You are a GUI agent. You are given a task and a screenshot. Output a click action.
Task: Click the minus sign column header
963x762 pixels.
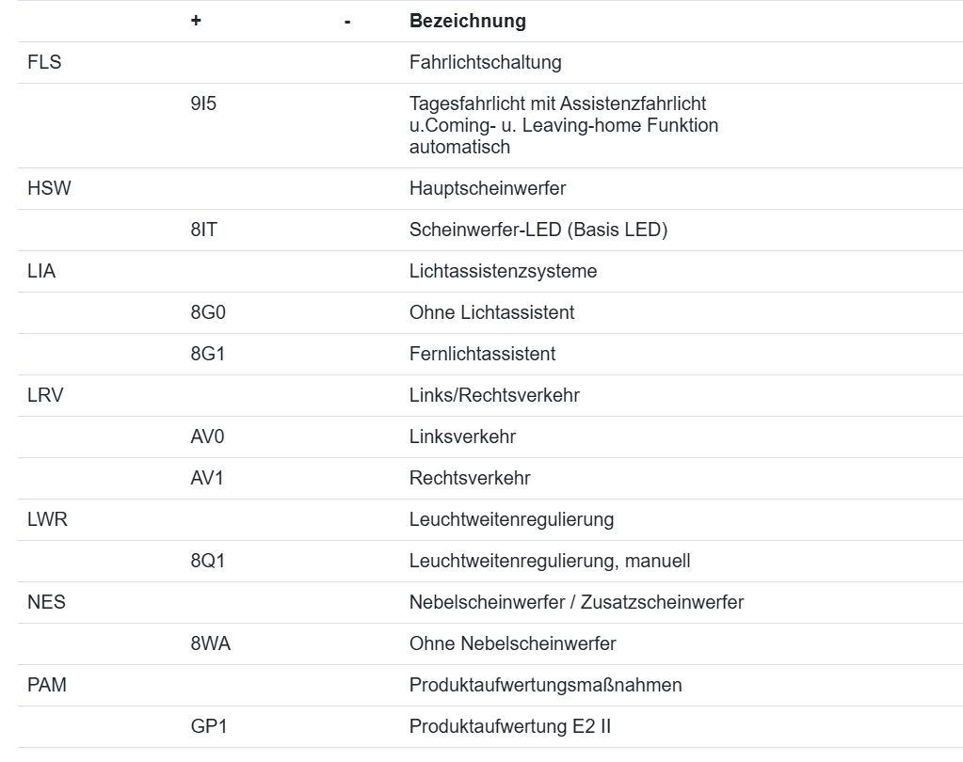(347, 21)
